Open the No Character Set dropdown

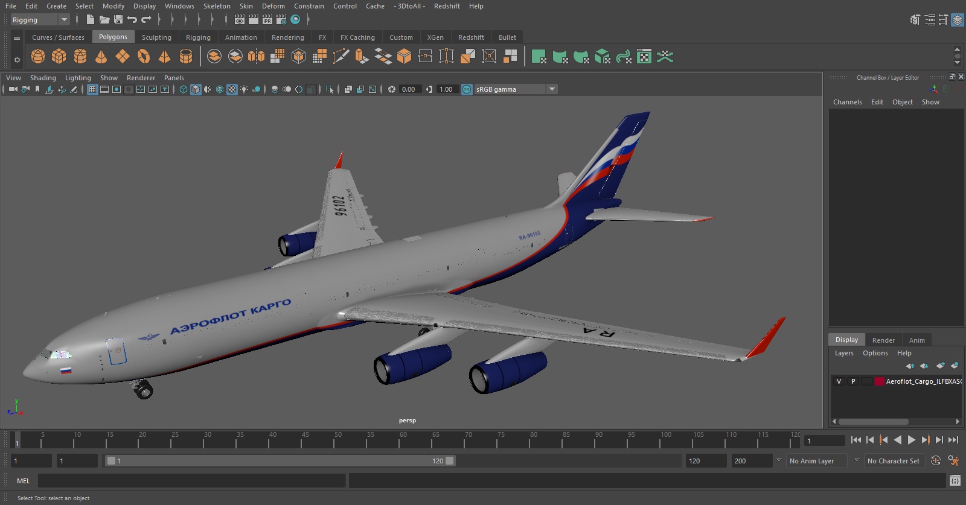point(894,461)
